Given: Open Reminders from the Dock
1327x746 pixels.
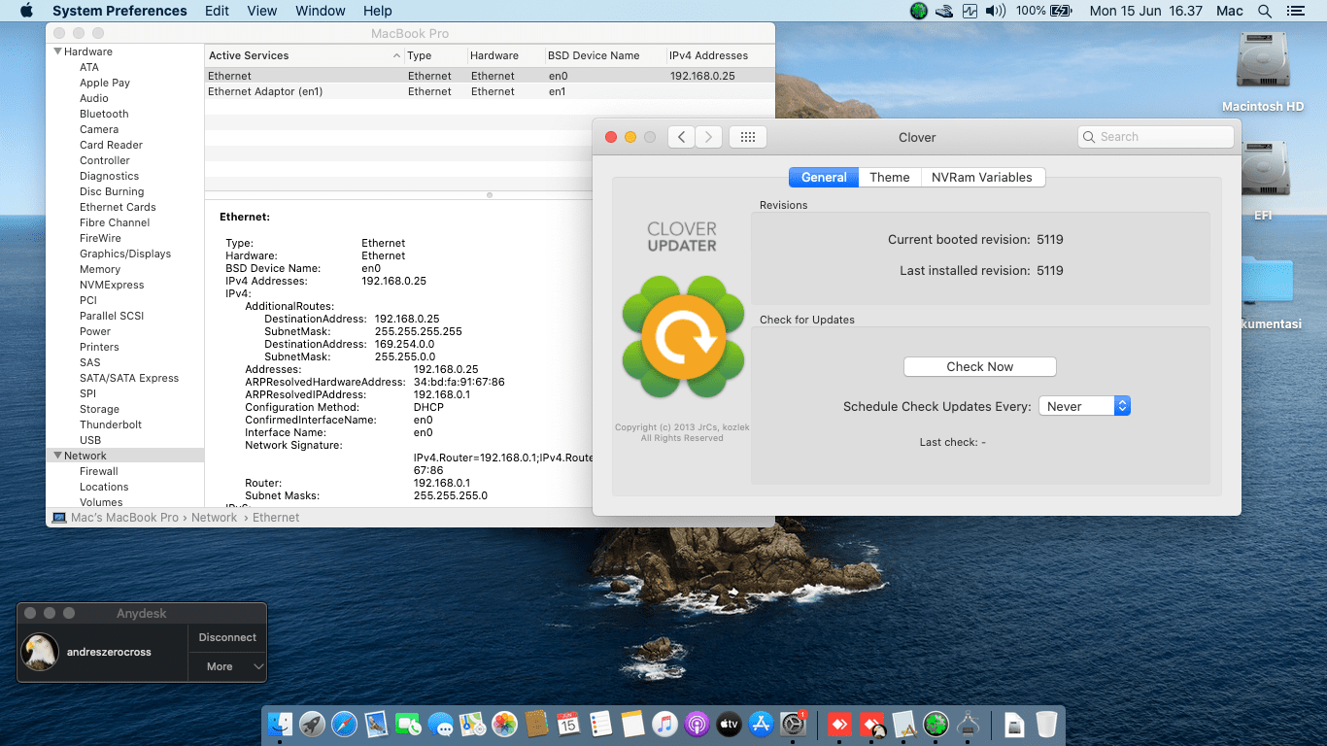Looking at the screenshot, I should point(600,724).
